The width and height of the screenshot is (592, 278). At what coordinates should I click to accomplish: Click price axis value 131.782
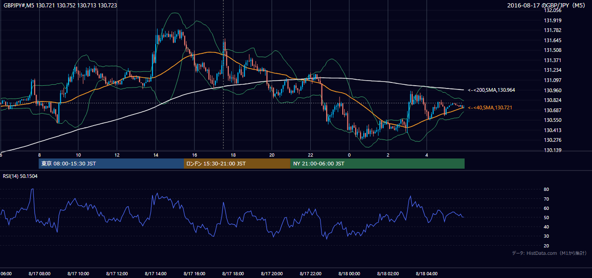[x=553, y=30]
